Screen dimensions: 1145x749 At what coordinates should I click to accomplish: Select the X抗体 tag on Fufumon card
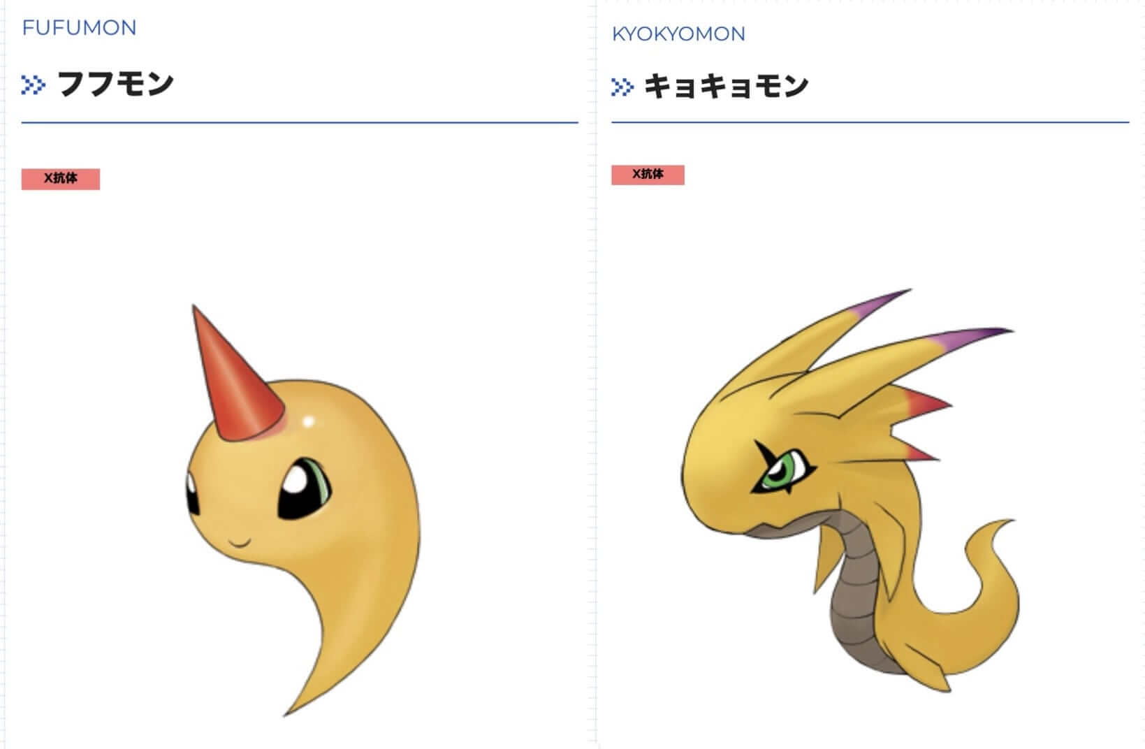click(61, 179)
